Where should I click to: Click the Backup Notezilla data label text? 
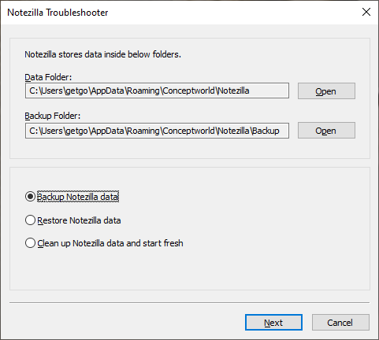(78, 197)
